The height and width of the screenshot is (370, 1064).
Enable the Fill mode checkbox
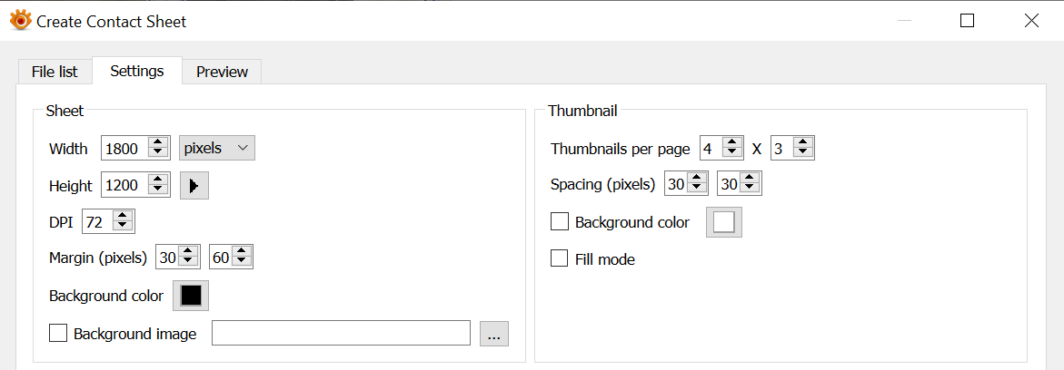tap(560, 259)
